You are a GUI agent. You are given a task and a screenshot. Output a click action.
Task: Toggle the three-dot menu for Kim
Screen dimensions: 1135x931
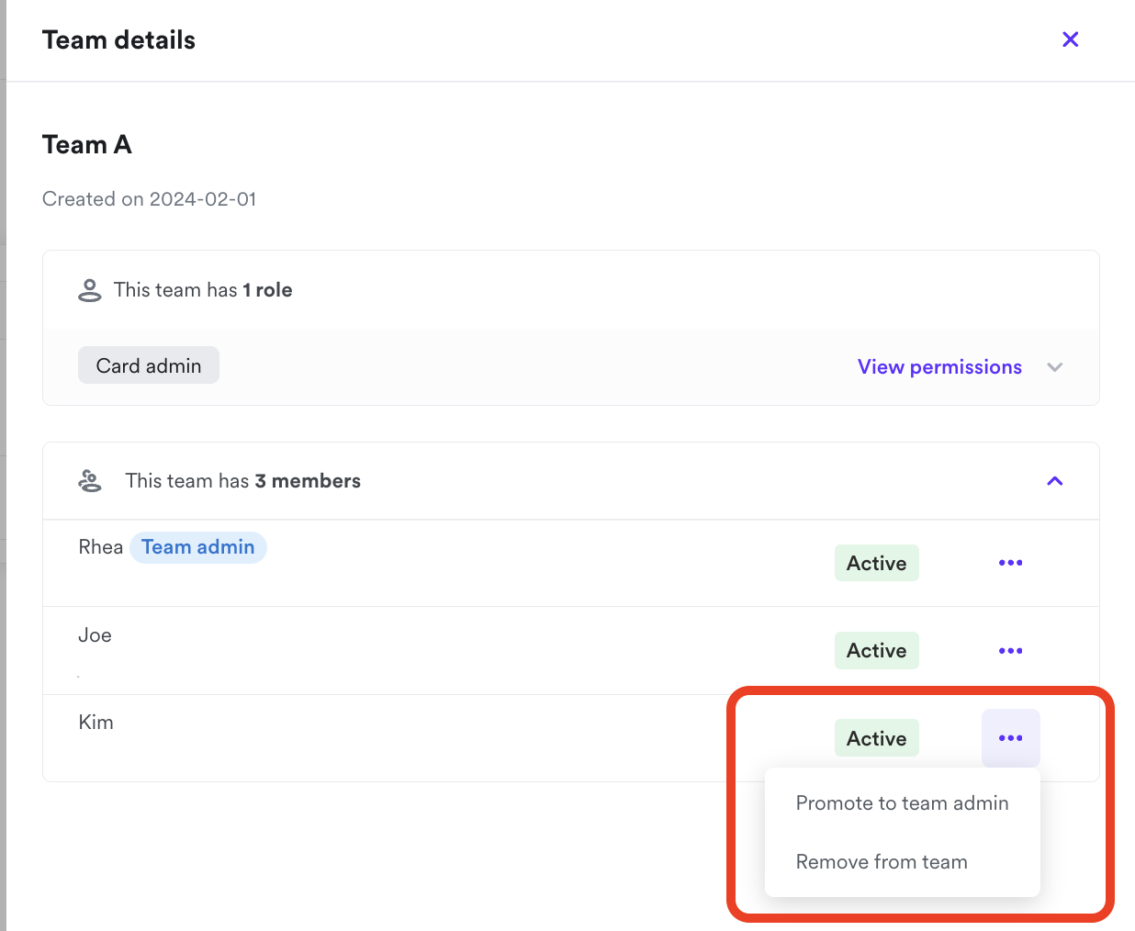[x=1010, y=738]
